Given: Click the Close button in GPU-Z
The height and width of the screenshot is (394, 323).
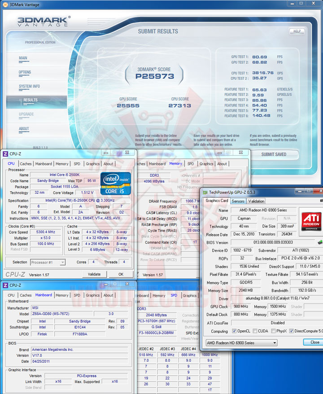Looking at the screenshot, I should [314, 342].
